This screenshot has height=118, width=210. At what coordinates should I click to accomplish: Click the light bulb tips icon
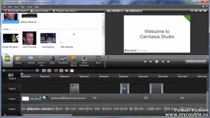(x=203, y=7)
